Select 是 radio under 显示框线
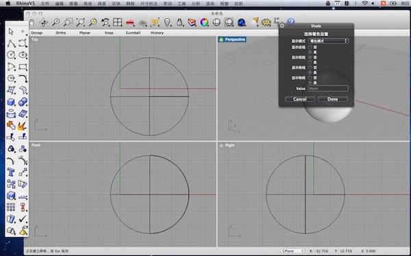The height and width of the screenshot is (256, 411). point(310,62)
